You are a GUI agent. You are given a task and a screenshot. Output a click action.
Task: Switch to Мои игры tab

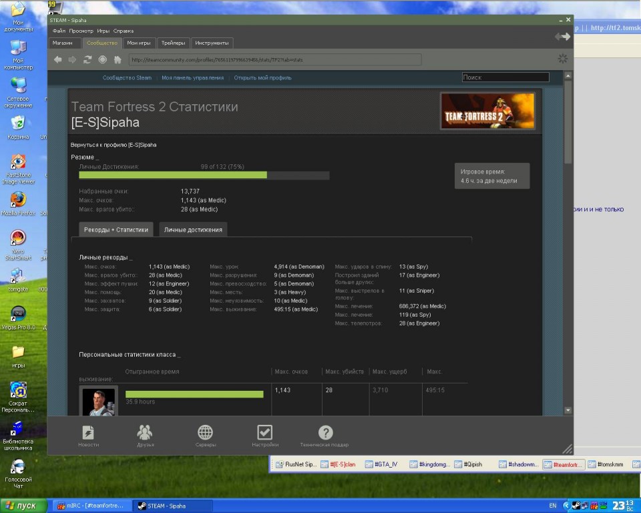pos(139,43)
